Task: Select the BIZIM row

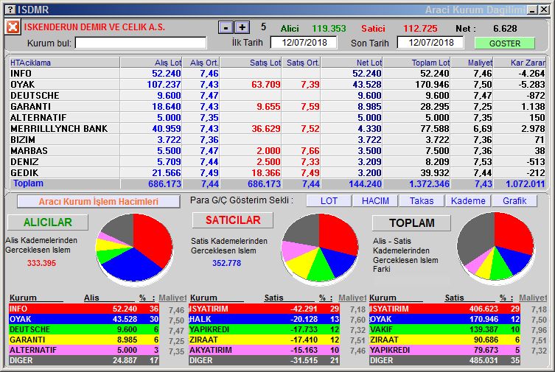Action: pyautogui.click(x=277, y=140)
